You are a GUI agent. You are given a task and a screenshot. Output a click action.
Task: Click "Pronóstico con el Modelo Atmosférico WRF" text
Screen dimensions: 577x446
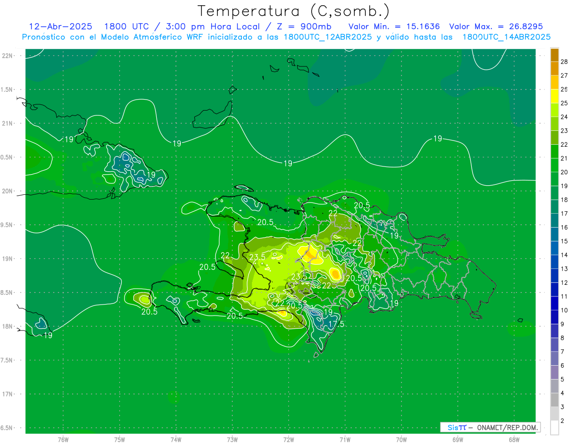click(x=114, y=37)
